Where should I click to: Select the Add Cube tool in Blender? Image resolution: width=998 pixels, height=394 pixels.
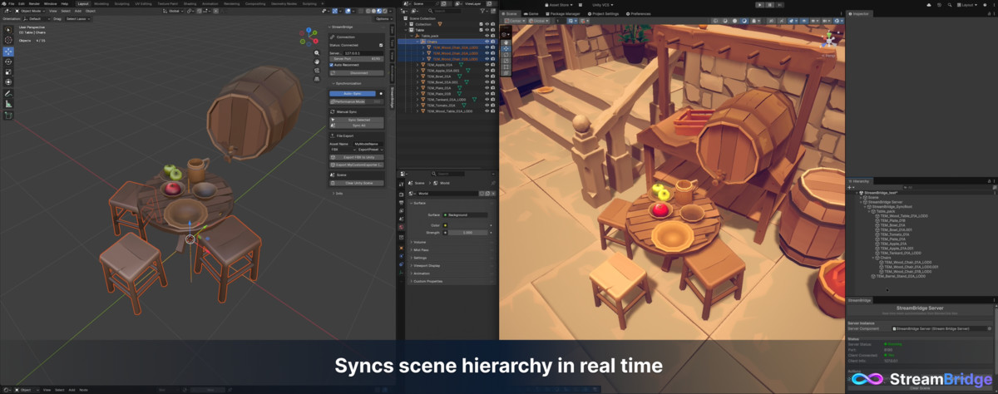tap(8, 116)
